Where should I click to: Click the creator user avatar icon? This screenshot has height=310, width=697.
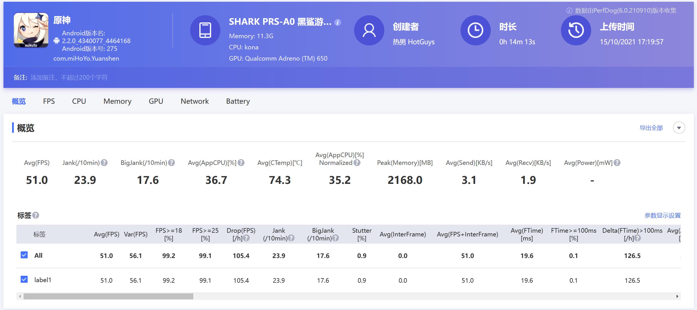[369, 30]
